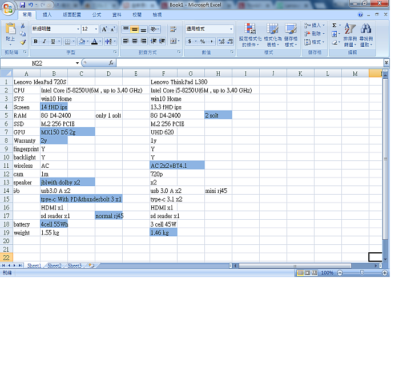
Task: Merge and center cells
Action: coord(173,41)
